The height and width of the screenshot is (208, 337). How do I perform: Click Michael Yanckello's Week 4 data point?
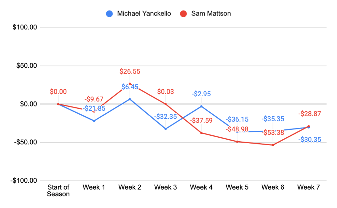[x=201, y=106]
